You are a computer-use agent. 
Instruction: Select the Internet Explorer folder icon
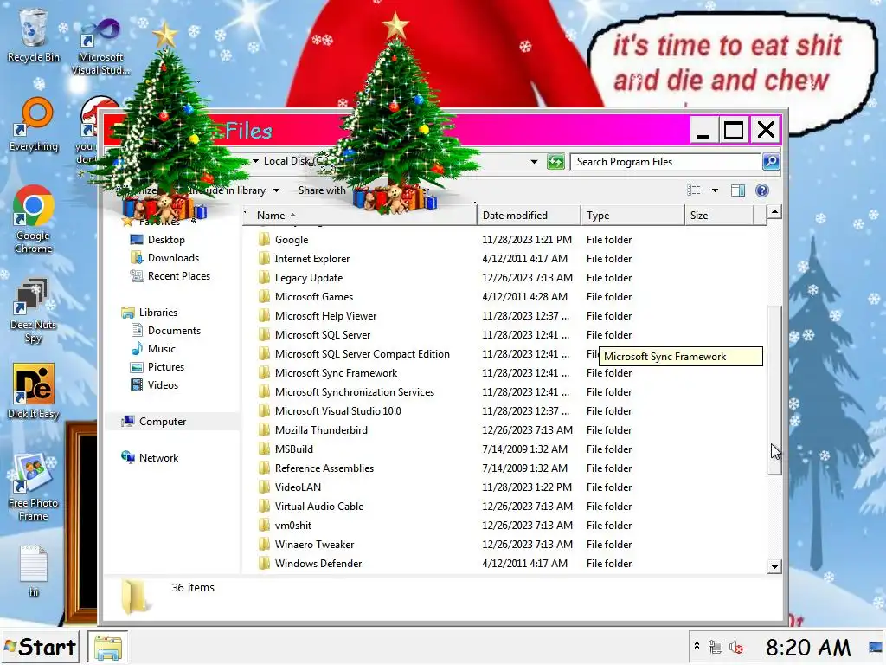click(264, 258)
